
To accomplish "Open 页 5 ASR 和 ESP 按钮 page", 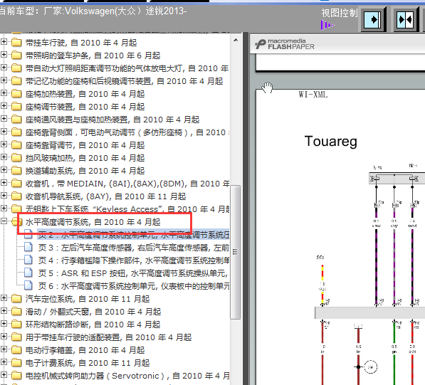I will pos(133,273).
